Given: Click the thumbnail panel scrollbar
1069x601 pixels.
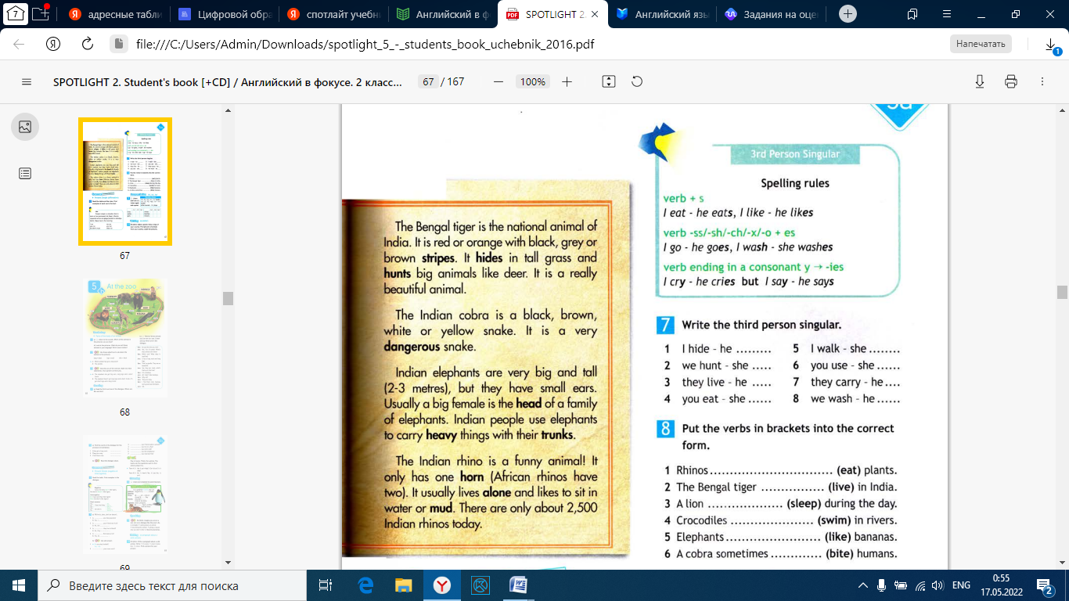Looking at the screenshot, I should [228, 297].
